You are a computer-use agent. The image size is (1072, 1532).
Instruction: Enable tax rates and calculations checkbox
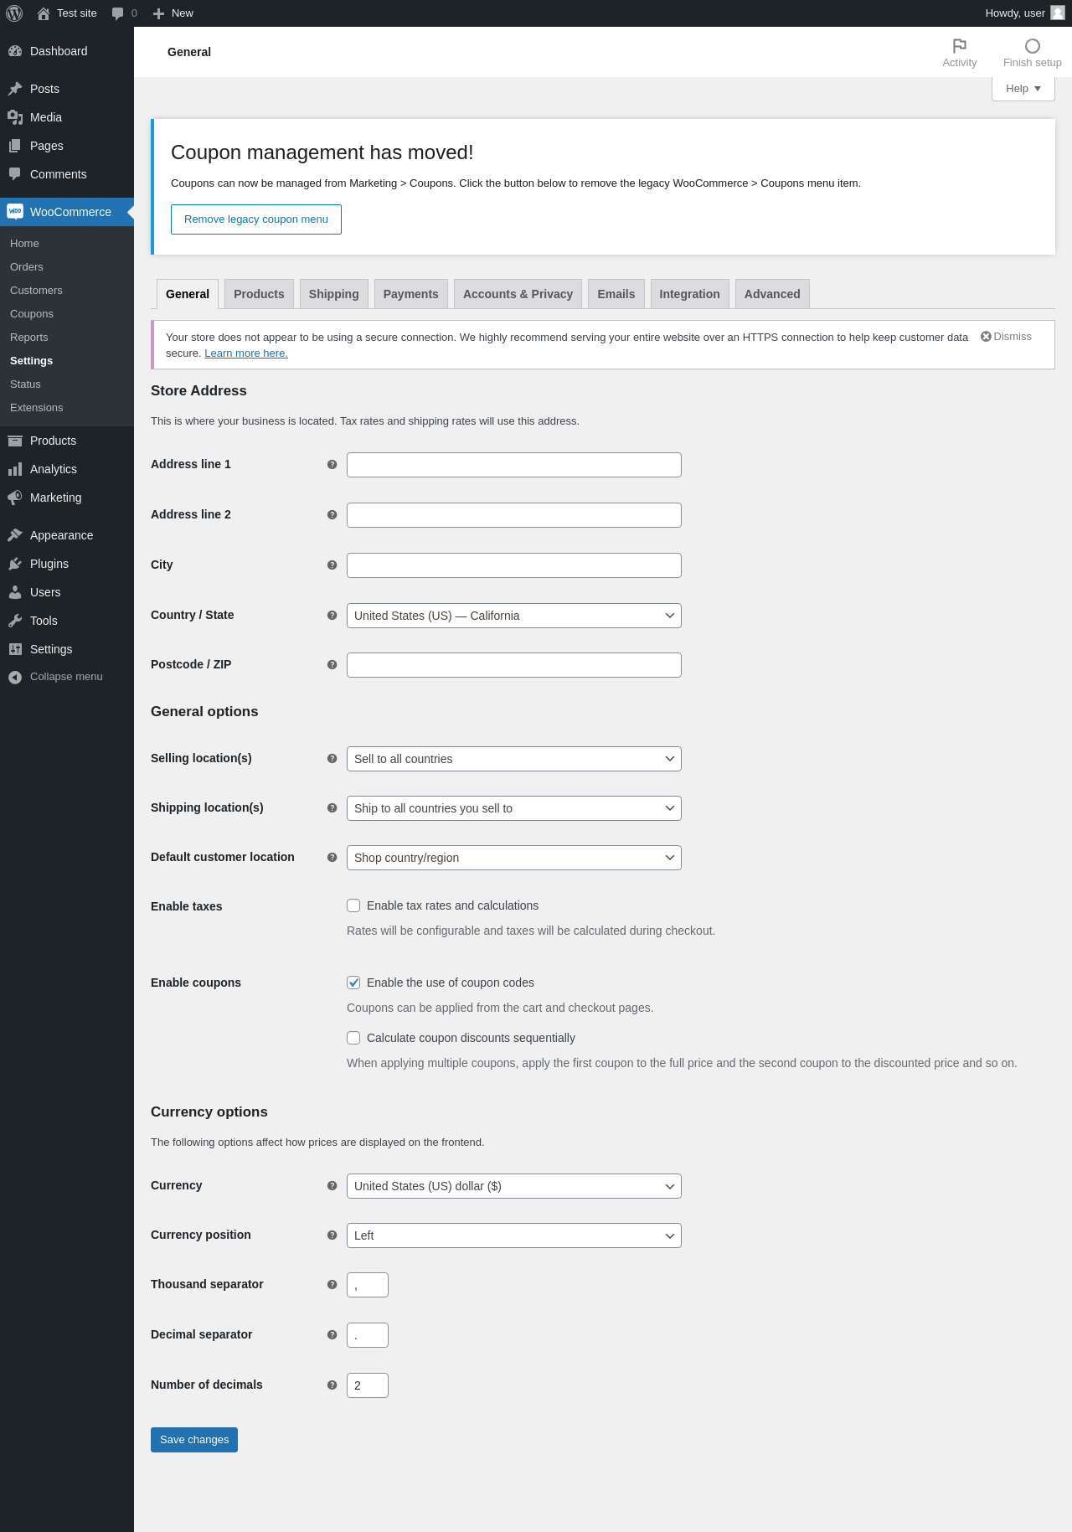(x=353, y=905)
